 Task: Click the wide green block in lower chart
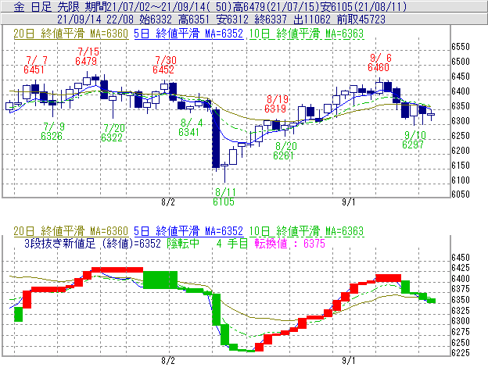160,280
